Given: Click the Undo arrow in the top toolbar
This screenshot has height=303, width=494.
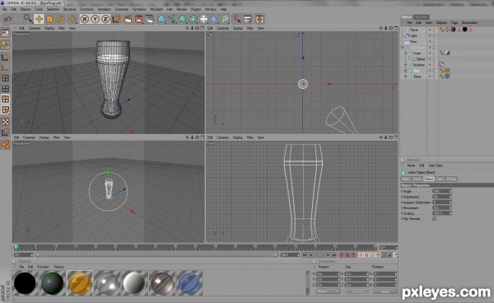Looking at the screenshot, I should (x=7, y=19).
